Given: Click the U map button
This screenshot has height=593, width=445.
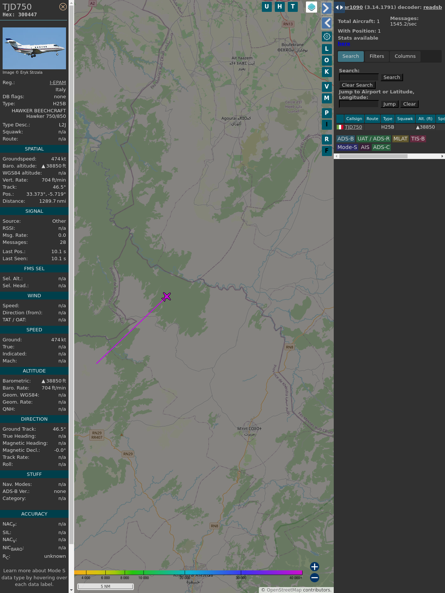Looking at the screenshot, I should tap(267, 7).
